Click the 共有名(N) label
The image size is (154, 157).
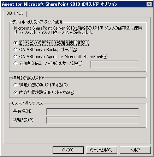(x=22, y=111)
